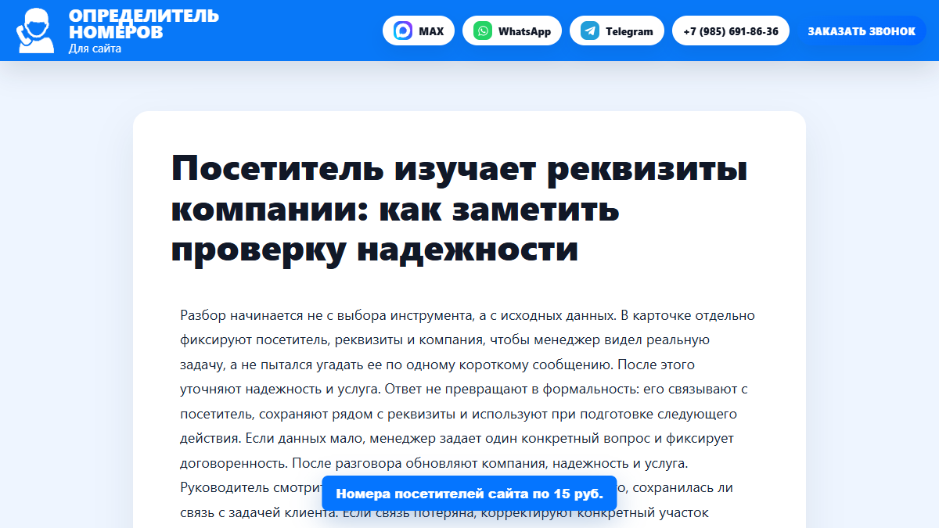Click the article heading «Посетитель изучает реквизиты компании»
Viewport: 939px width, 528px height.
click(x=459, y=210)
